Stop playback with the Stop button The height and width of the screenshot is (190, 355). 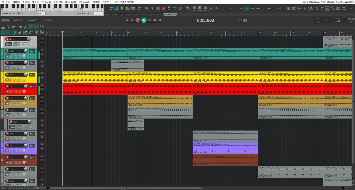click(155, 20)
